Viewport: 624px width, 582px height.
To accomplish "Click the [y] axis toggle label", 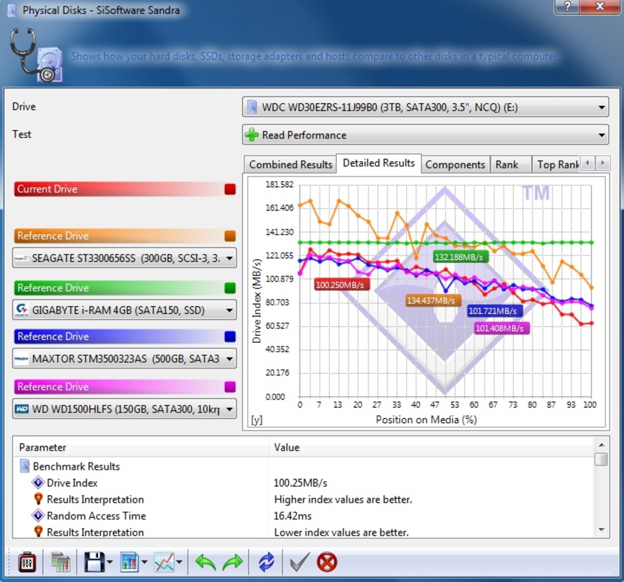I will click(x=257, y=420).
